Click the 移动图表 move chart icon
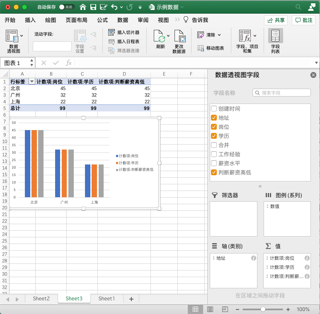Screen dimensions: 320x314 [x=201, y=48]
